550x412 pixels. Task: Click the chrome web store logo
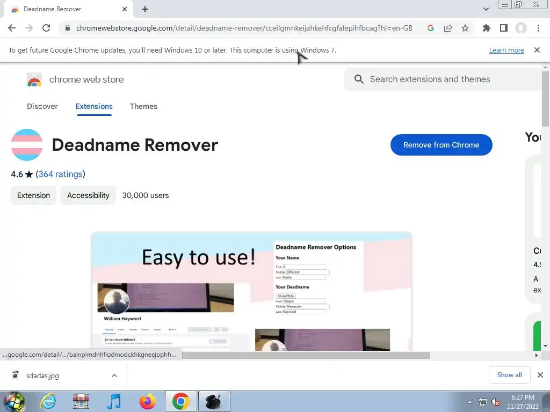tap(34, 79)
